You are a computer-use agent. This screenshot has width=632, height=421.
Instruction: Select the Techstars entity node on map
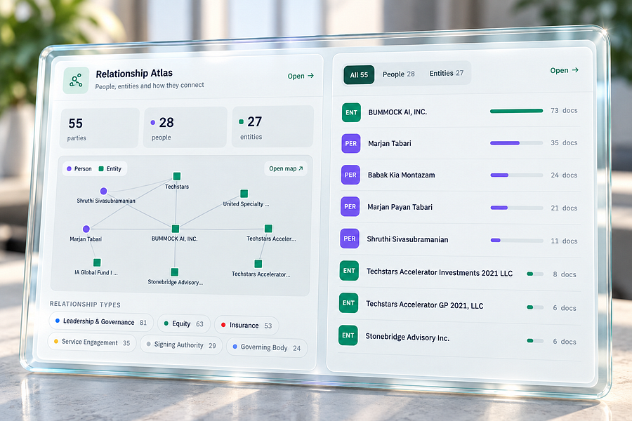(x=176, y=176)
